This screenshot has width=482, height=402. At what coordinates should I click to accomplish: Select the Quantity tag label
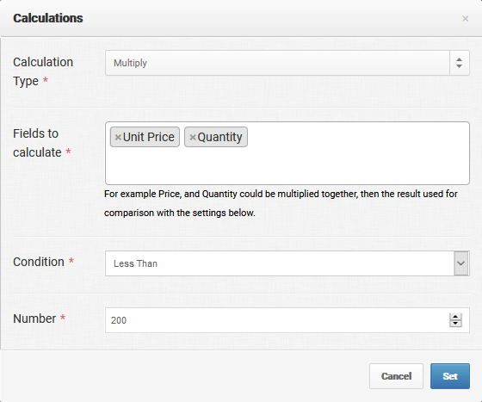coord(219,137)
